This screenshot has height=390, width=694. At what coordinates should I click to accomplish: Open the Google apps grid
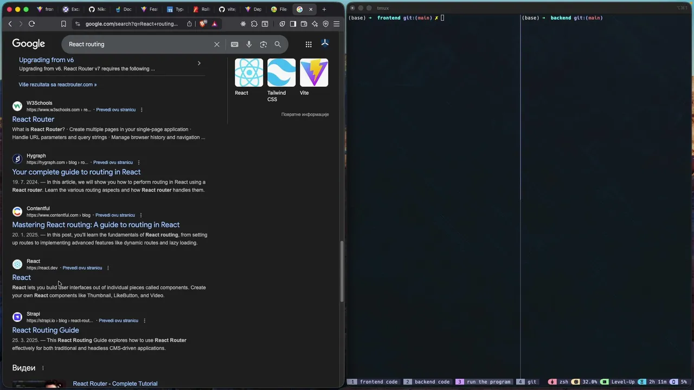coord(309,44)
